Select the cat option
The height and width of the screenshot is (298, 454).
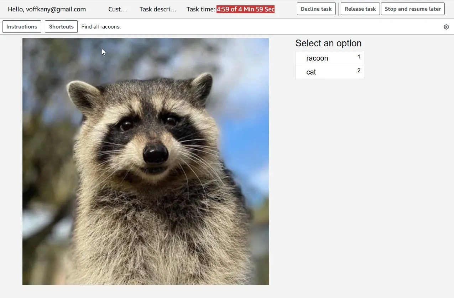click(330, 72)
